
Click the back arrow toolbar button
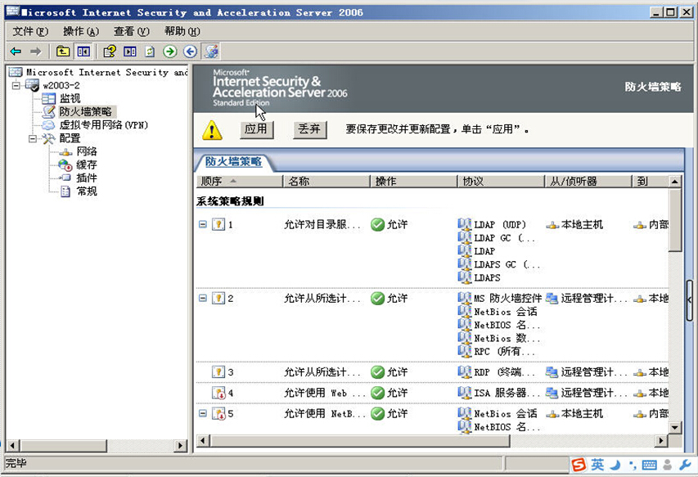(x=16, y=52)
